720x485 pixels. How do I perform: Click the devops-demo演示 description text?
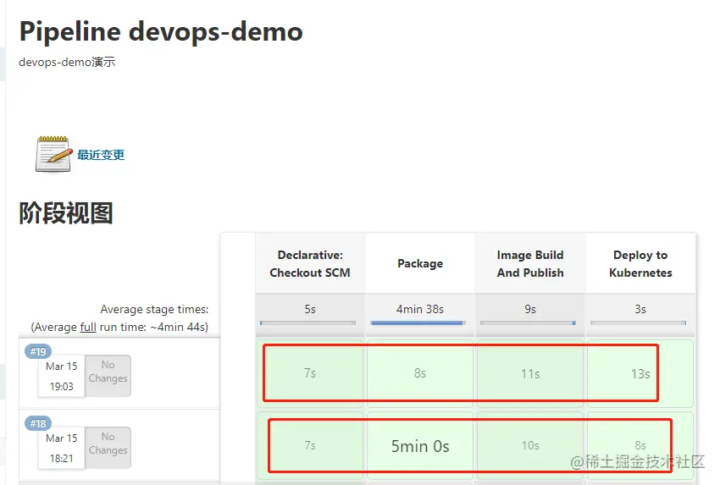(67, 62)
